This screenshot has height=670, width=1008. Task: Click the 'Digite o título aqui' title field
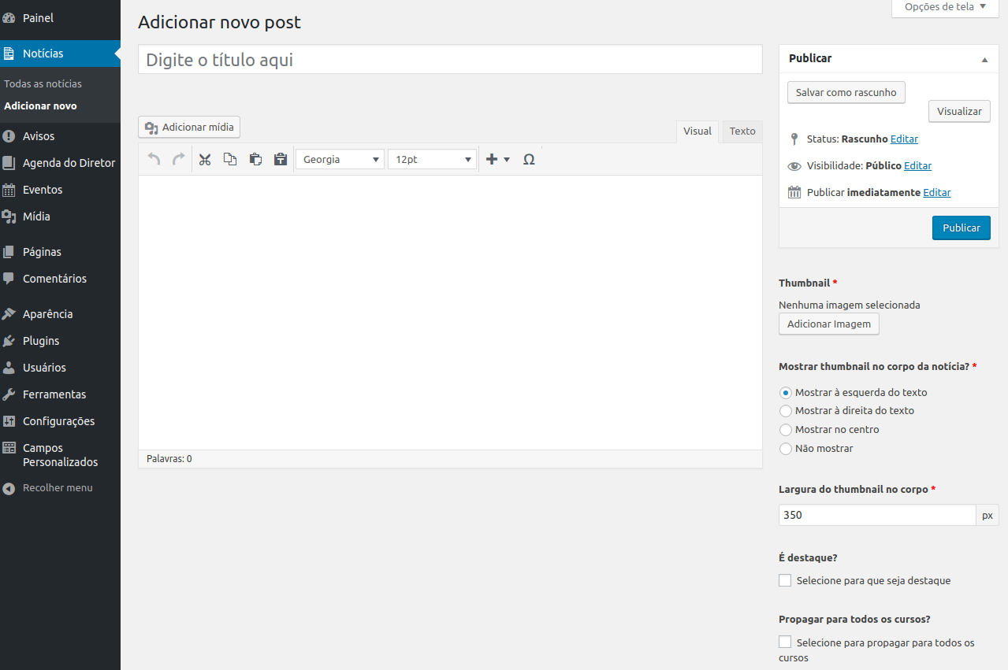[x=450, y=60]
